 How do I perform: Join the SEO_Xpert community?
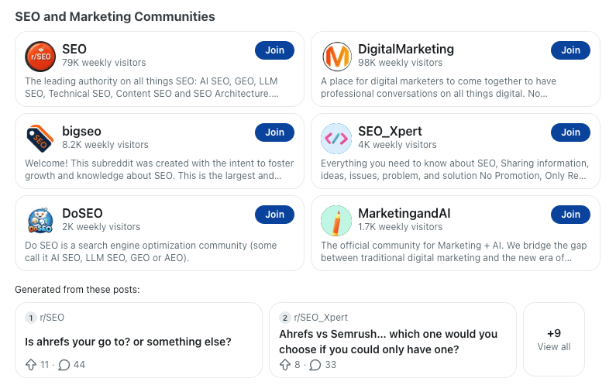[570, 132]
